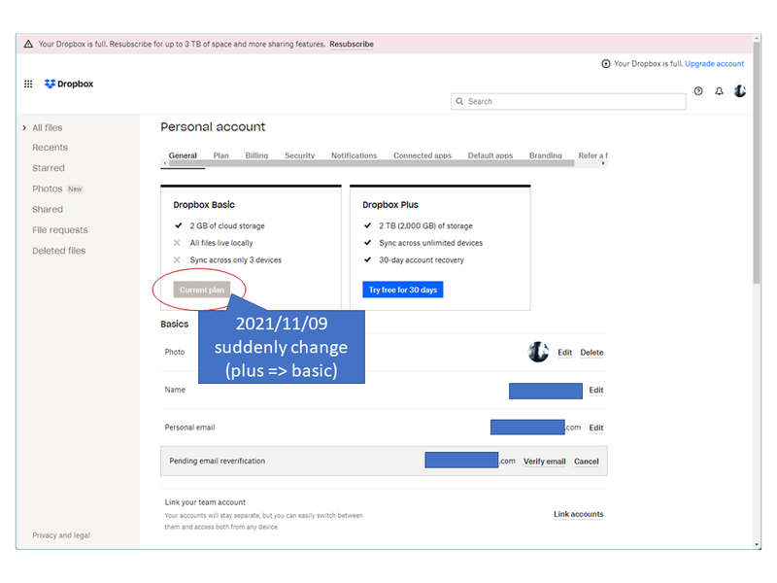Viewport: 777px width, 583px height.
Task: Switch to the Security tab
Action: (299, 155)
